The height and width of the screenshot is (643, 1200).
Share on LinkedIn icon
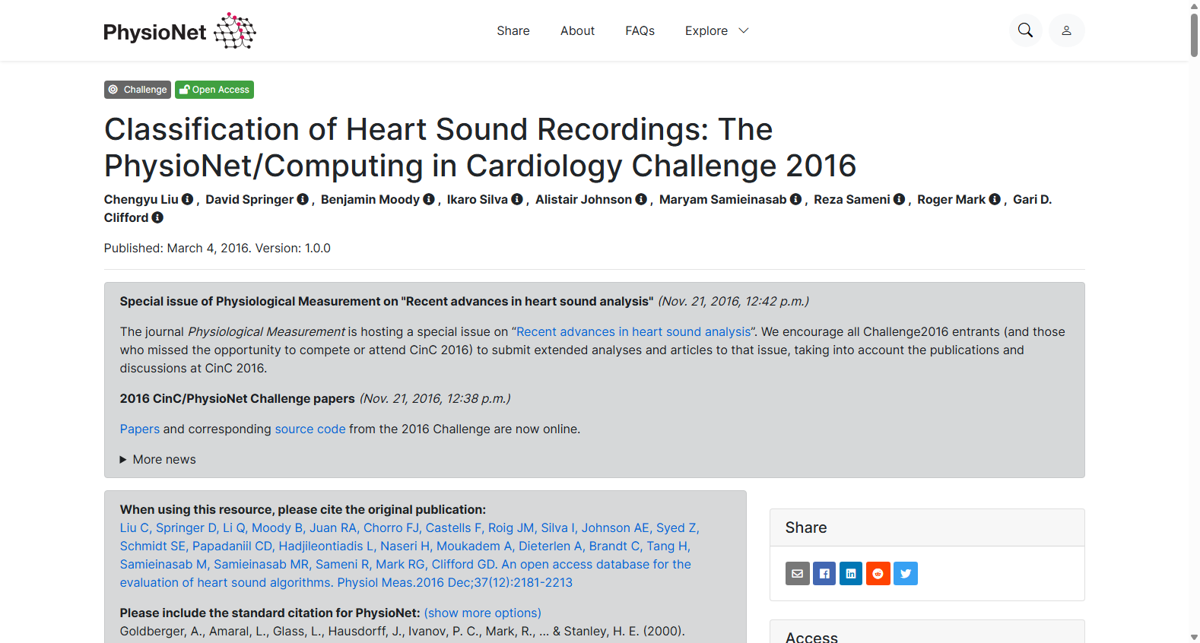(x=851, y=574)
